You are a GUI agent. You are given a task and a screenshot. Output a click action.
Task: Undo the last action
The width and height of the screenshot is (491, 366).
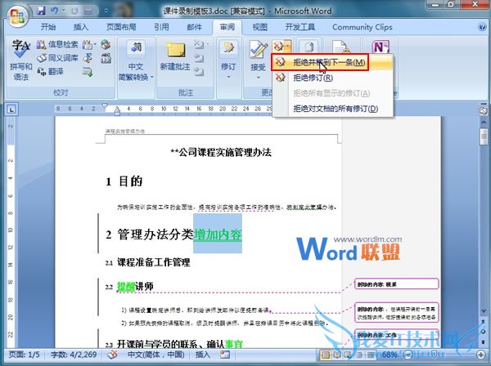pyautogui.click(x=55, y=11)
